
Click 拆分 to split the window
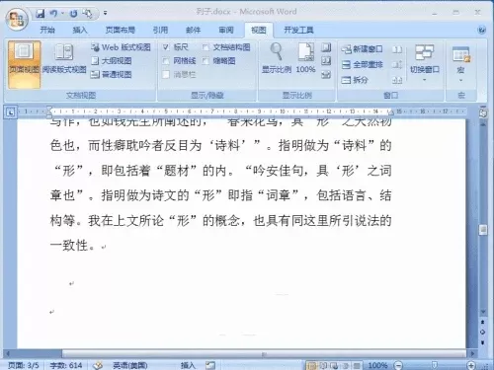point(355,80)
